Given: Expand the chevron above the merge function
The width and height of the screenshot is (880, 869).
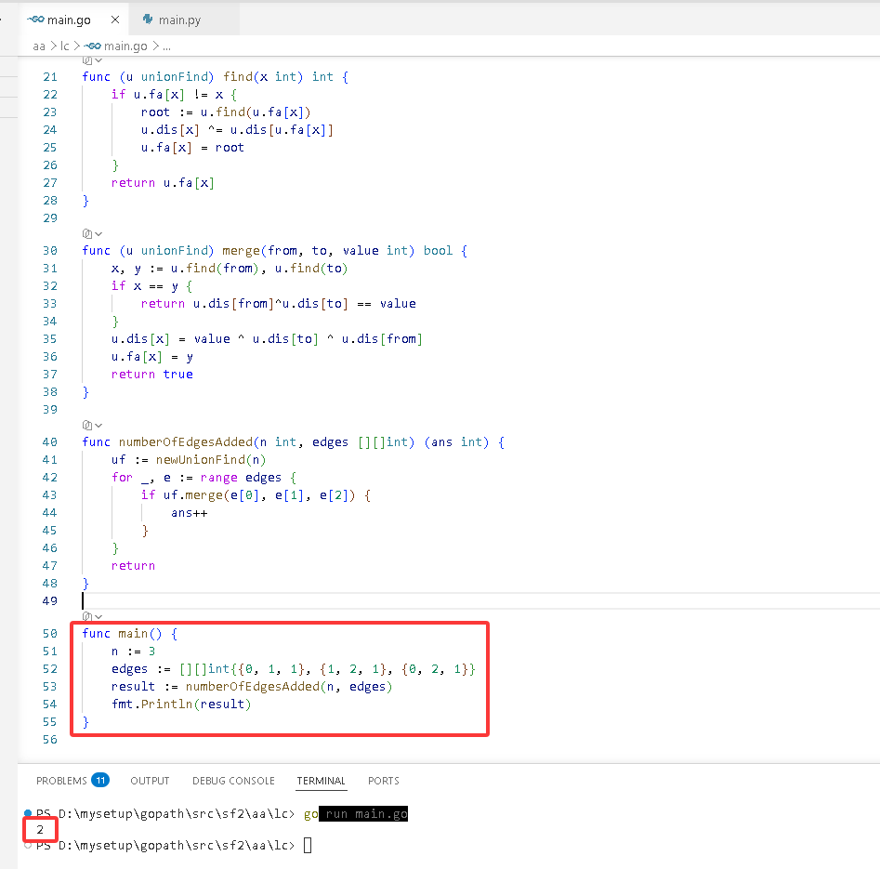Looking at the screenshot, I should [99, 234].
